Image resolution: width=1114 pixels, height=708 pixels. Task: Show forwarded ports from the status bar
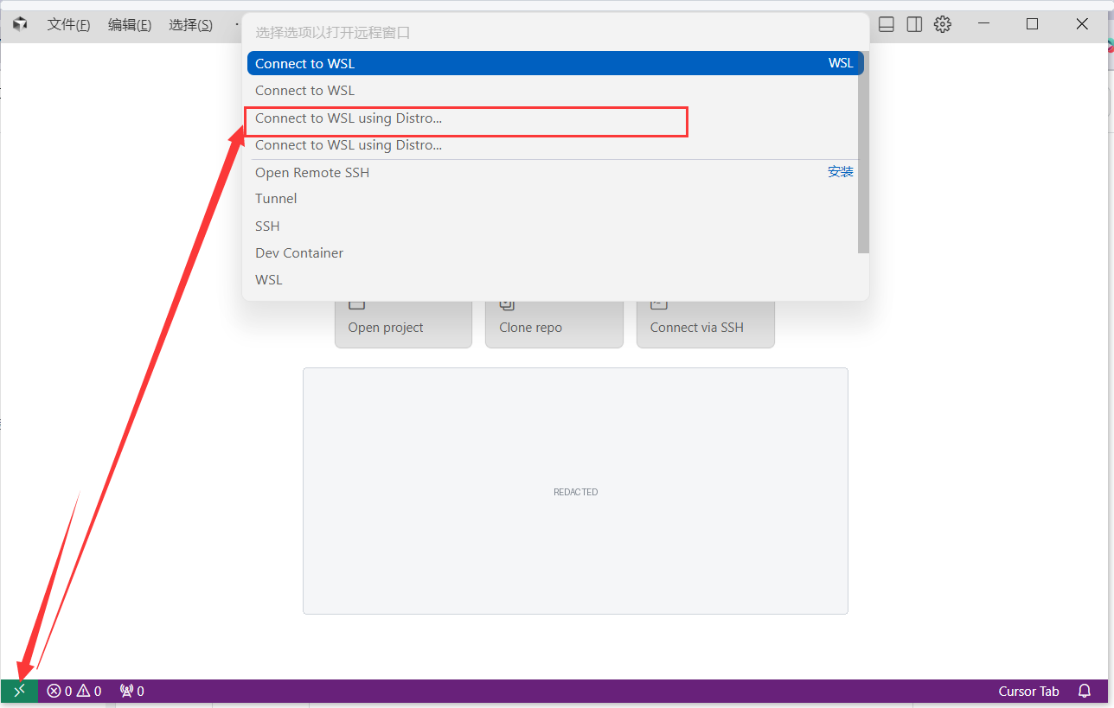[x=131, y=691]
